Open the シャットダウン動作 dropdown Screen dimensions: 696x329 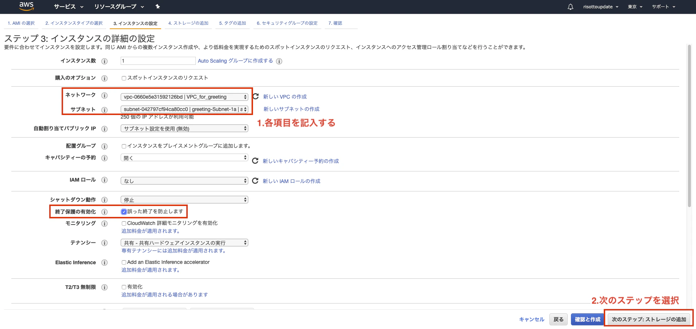(184, 199)
